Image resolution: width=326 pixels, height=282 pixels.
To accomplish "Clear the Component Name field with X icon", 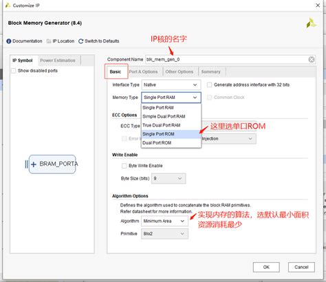I will [312, 60].
